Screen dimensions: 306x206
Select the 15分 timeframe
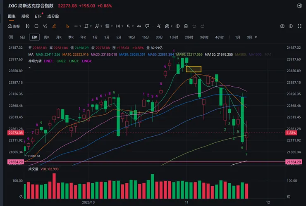[x=146, y=37]
